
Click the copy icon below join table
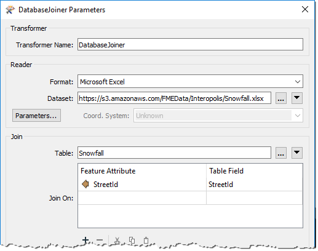click(132, 240)
